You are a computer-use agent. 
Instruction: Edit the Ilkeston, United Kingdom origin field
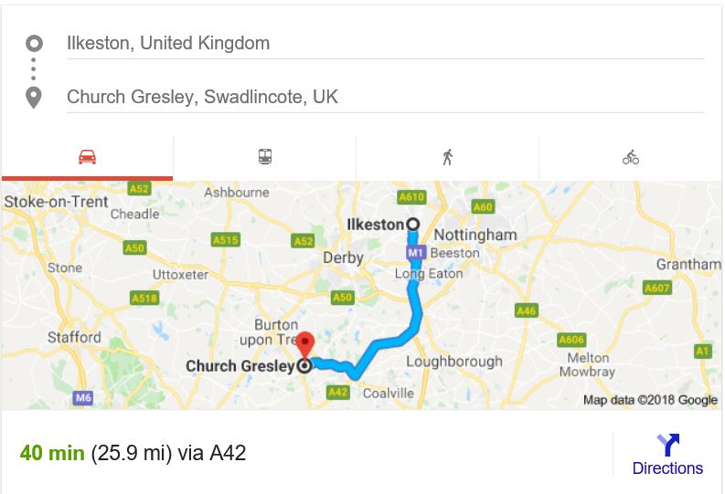pos(385,44)
